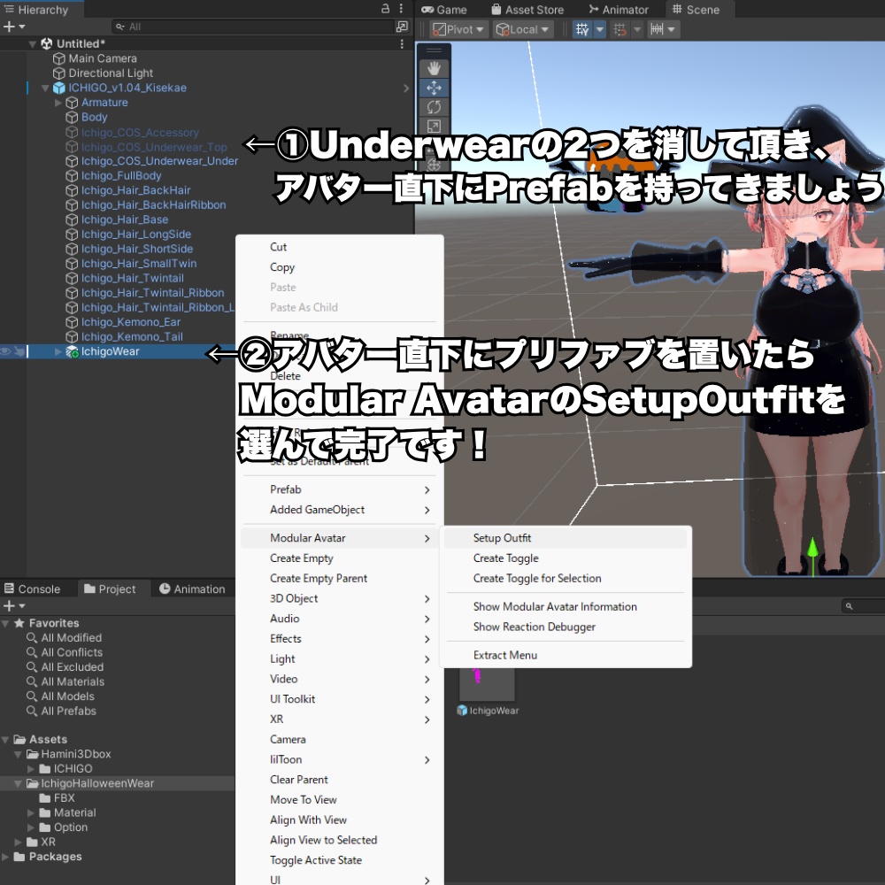The image size is (885, 885).
Task: Click the grid snapping icon in Scene toolbar
Action: click(619, 29)
